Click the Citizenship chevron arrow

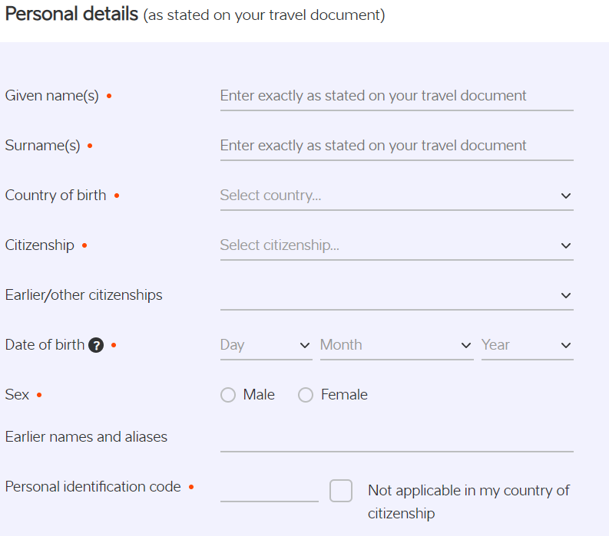pos(566,245)
